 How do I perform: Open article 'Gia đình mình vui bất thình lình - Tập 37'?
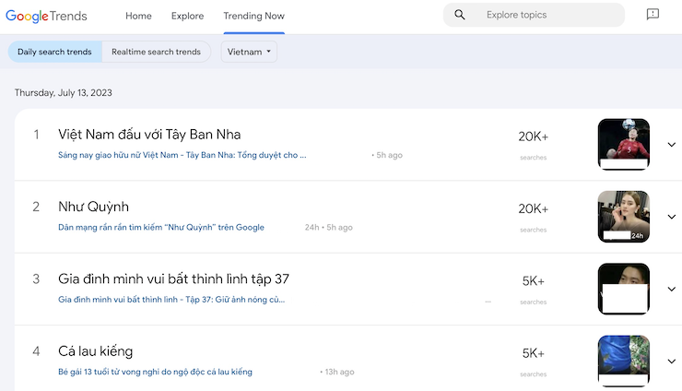[171, 300]
